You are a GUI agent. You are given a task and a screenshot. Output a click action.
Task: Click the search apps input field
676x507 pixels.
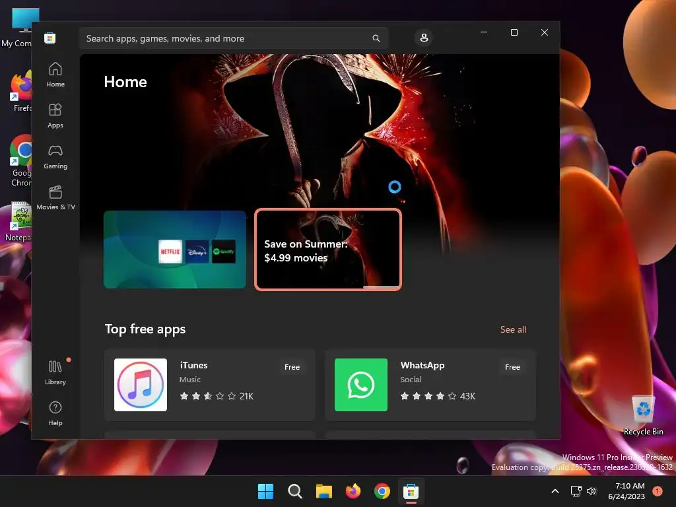pyautogui.click(x=234, y=38)
